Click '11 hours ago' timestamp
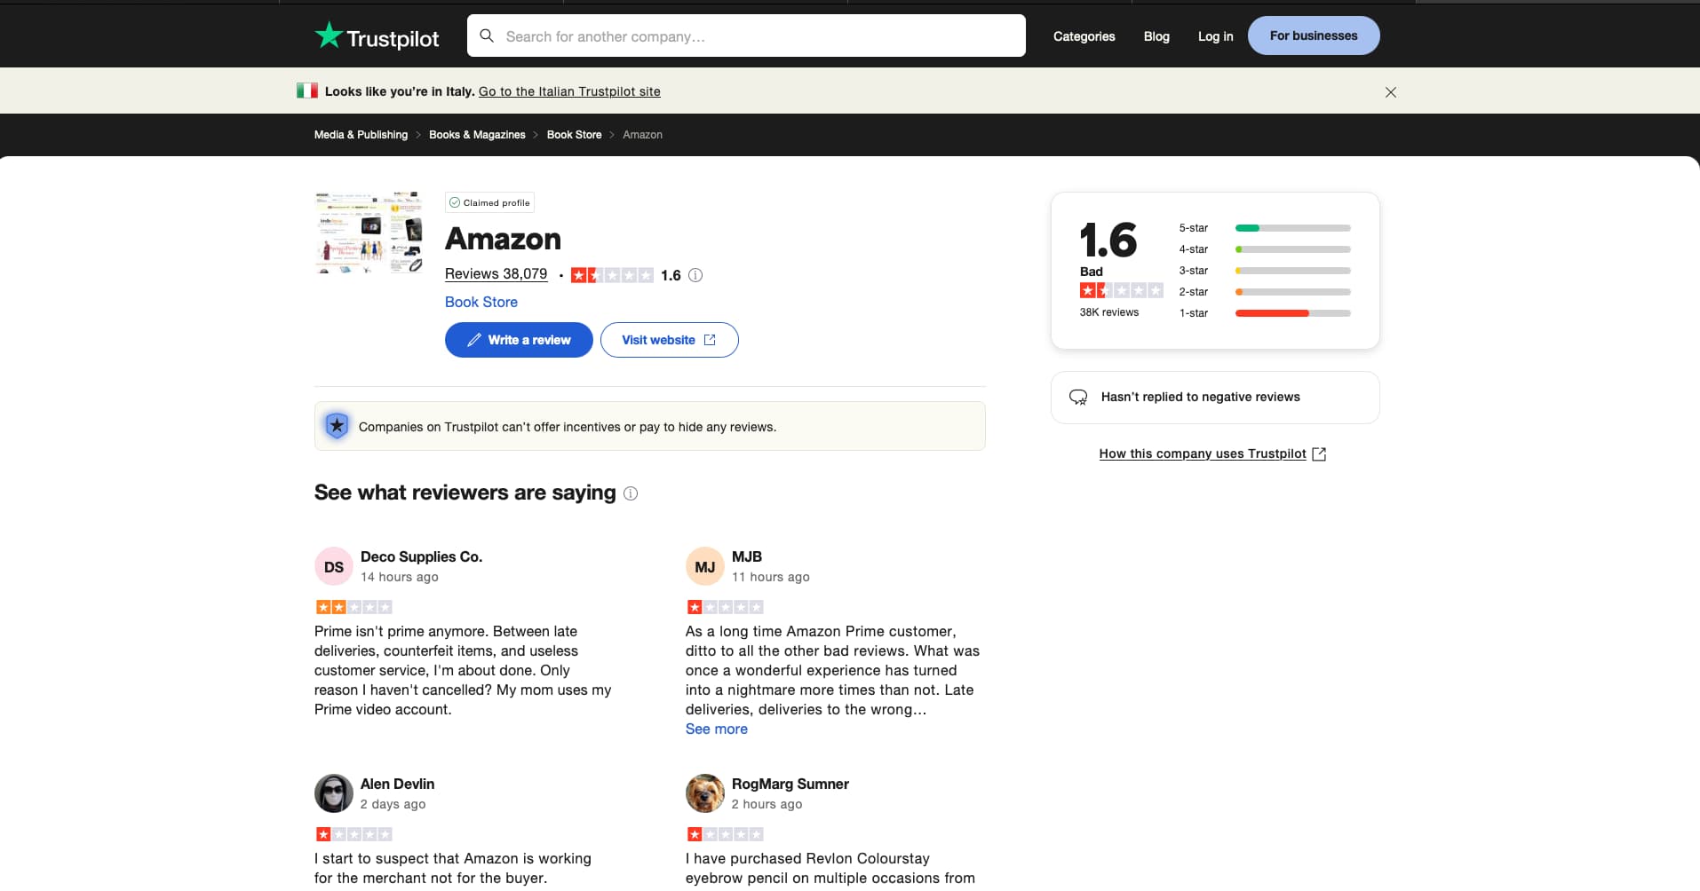Image resolution: width=1700 pixels, height=891 pixels. pos(771,577)
